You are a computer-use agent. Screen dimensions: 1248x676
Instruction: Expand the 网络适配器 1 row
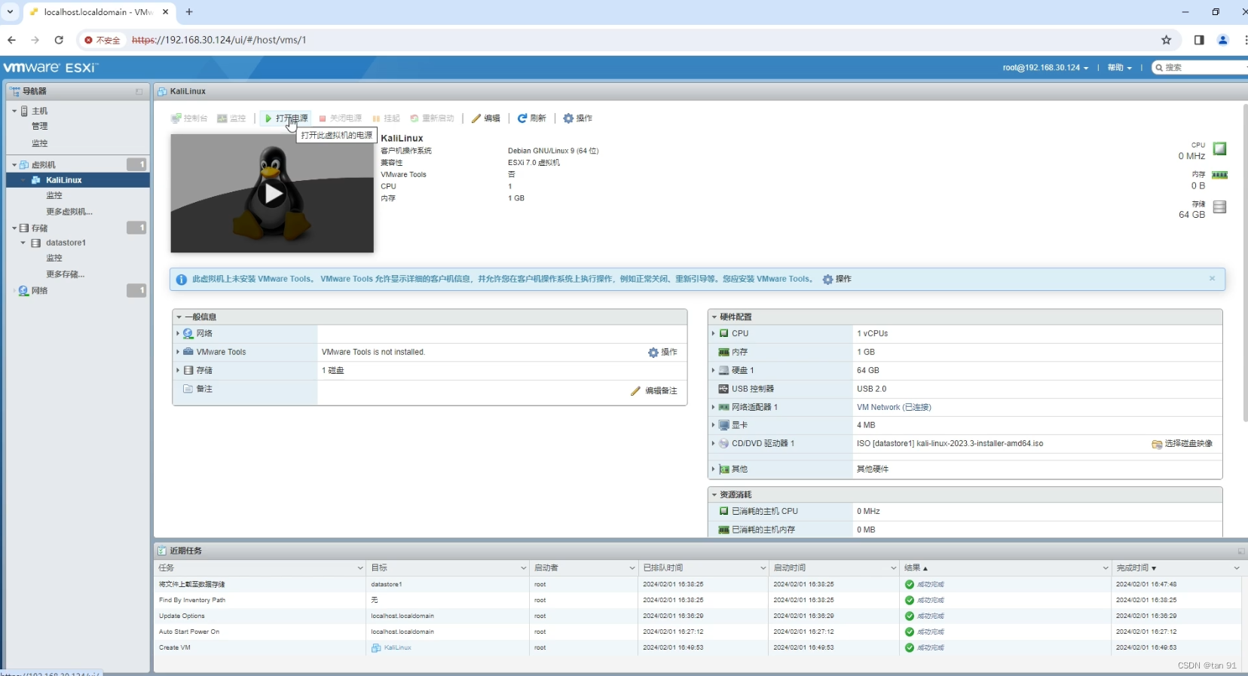[x=713, y=407]
